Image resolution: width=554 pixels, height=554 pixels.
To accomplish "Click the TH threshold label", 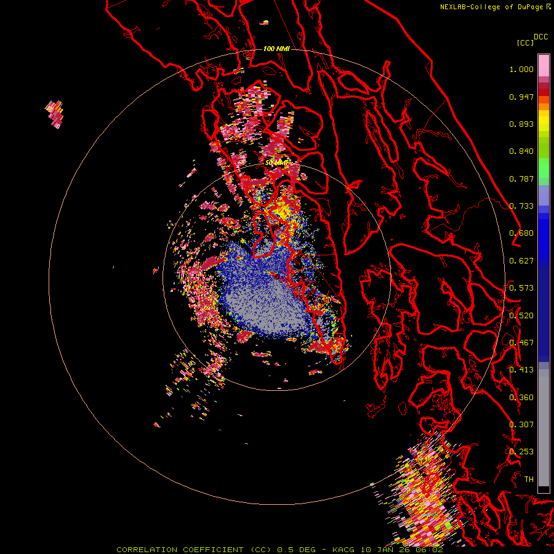I will (x=529, y=480).
